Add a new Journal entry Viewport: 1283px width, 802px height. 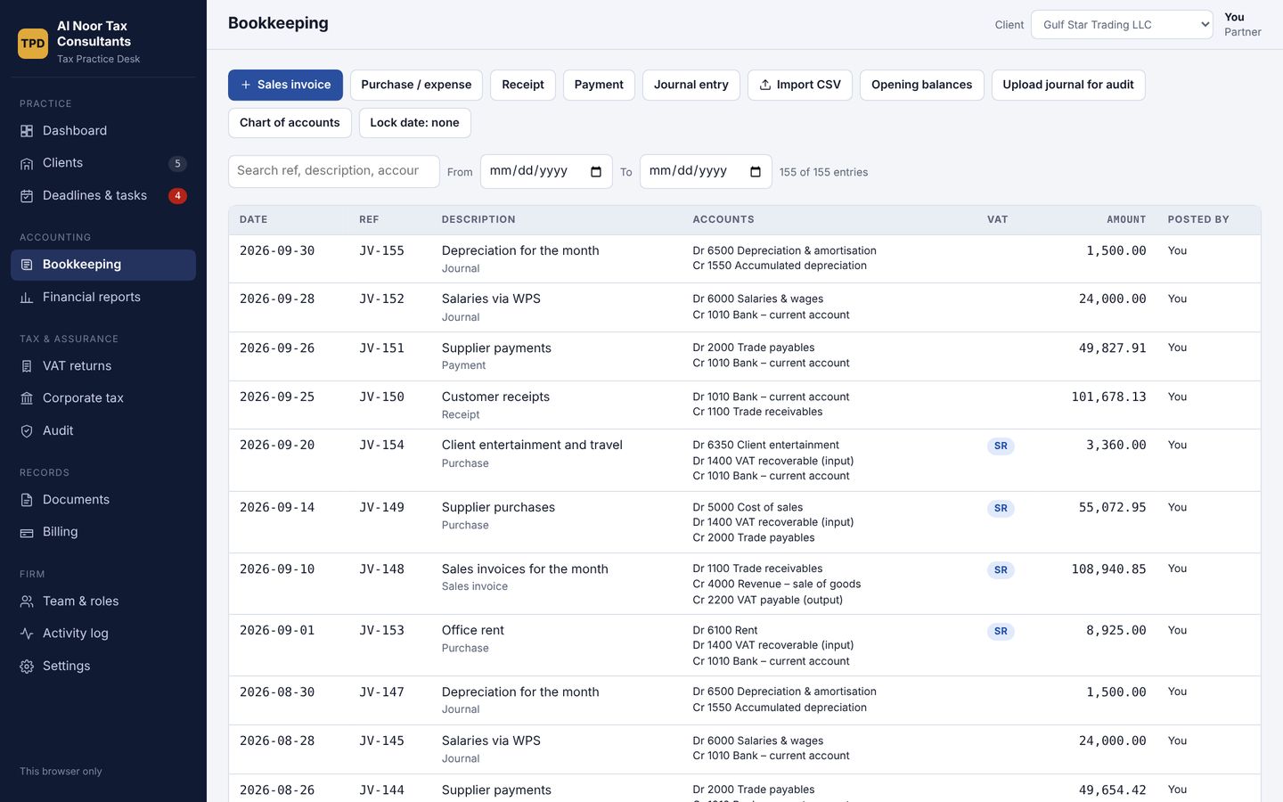(691, 85)
